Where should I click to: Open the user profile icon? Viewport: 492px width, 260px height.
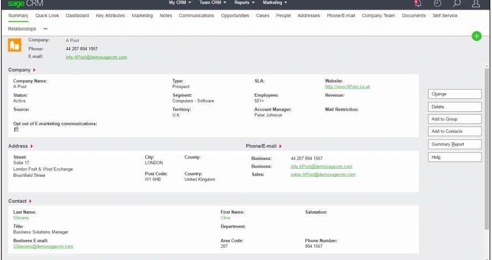point(476,3)
